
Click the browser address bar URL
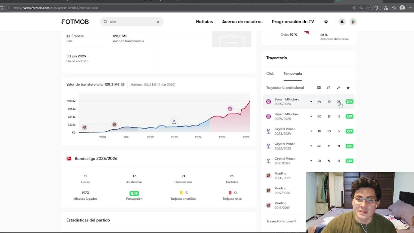[56, 8]
